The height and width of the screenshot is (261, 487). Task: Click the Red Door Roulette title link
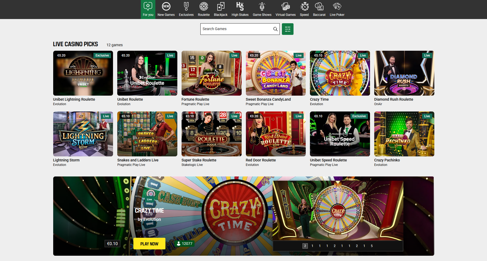coord(261,160)
